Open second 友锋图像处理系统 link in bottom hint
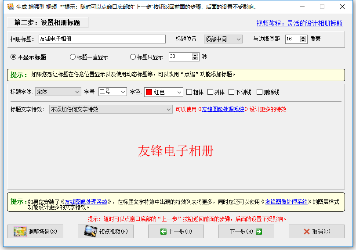This screenshot has width=356, height=250. 286,201
